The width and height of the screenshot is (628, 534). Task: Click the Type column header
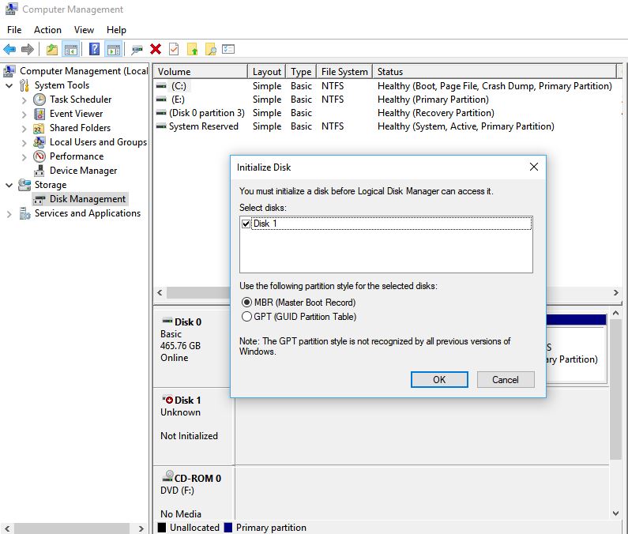point(301,72)
